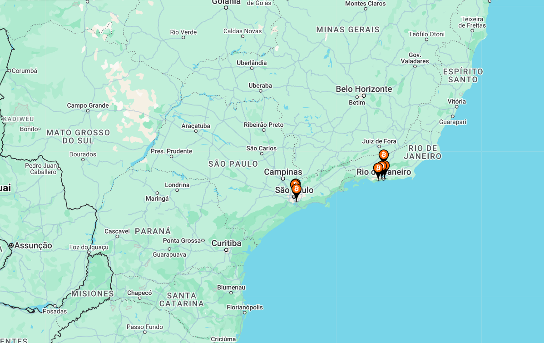Click the Vitória city label

pyautogui.click(x=456, y=101)
